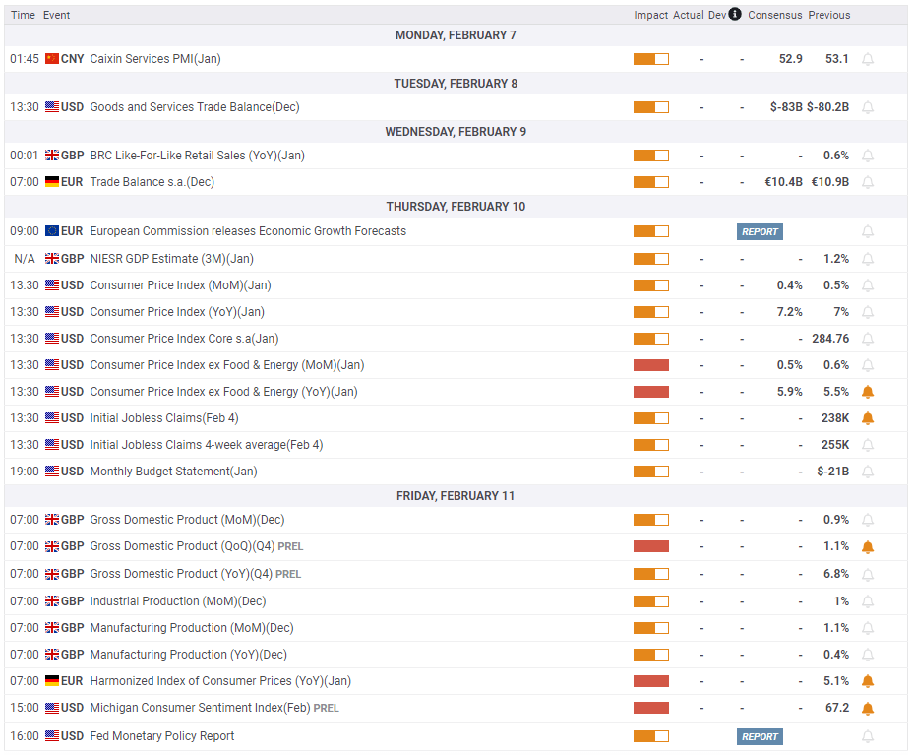Disable active bell for GDP (QoQ)(Q4)
This screenshot has height=755, width=913.
click(868, 547)
